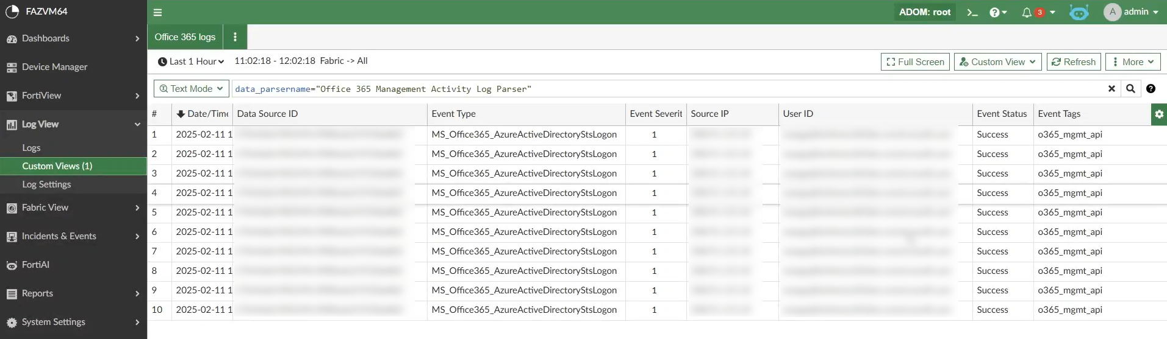Expand the Incidents & Events chevron
This screenshot has height=339, width=1167.
pyautogui.click(x=137, y=237)
